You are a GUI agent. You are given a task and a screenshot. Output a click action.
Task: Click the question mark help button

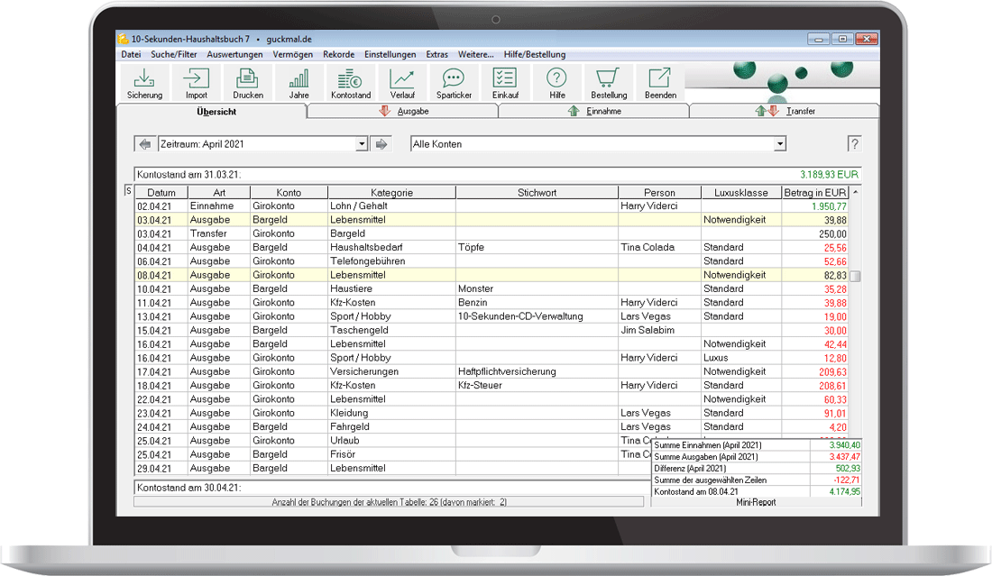click(x=854, y=144)
